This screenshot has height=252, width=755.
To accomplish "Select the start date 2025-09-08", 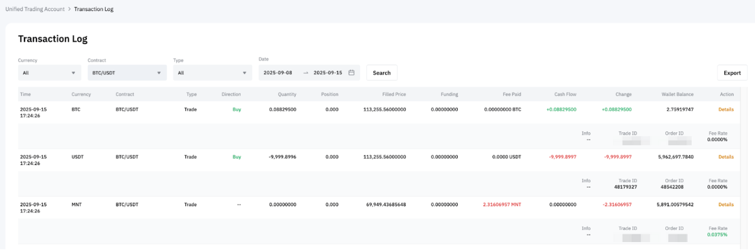I will (278, 73).
